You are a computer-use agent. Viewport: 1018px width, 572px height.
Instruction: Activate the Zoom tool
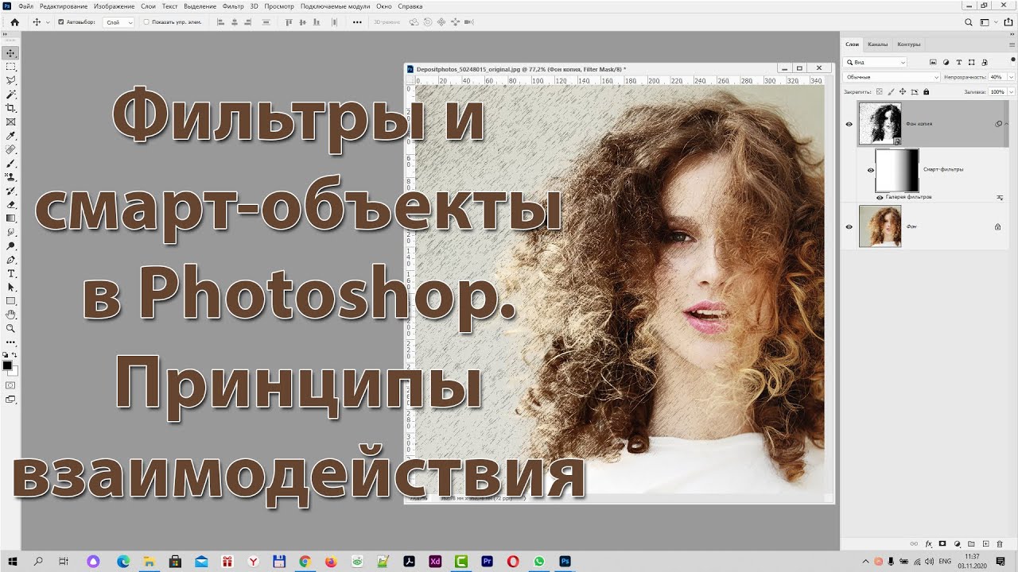tap(11, 328)
